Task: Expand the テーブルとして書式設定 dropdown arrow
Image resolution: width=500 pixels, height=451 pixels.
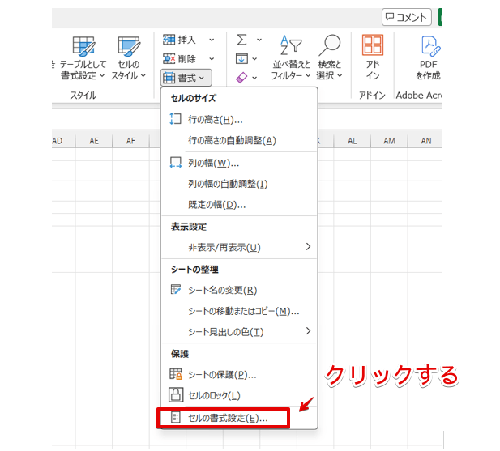Action: pyautogui.click(x=102, y=76)
